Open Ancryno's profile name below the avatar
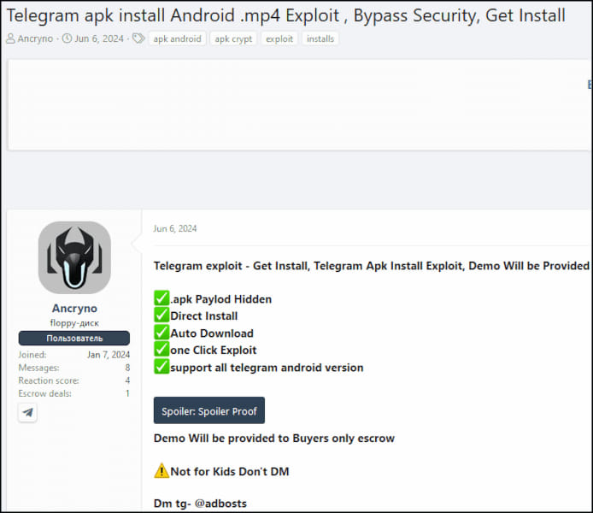The width and height of the screenshot is (593, 513). pos(74,309)
